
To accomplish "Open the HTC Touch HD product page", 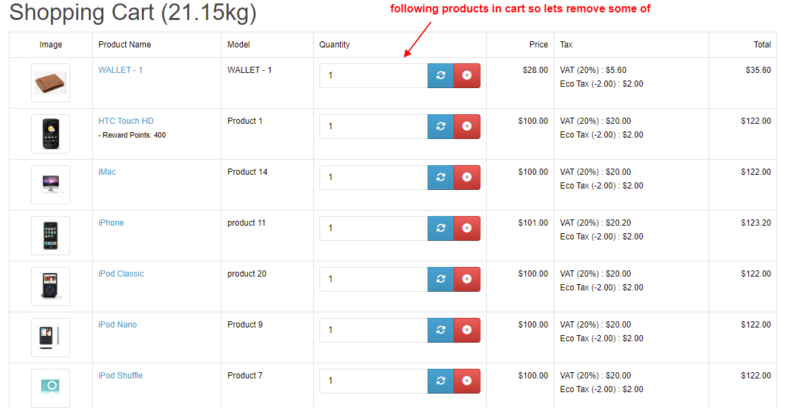I will point(125,121).
